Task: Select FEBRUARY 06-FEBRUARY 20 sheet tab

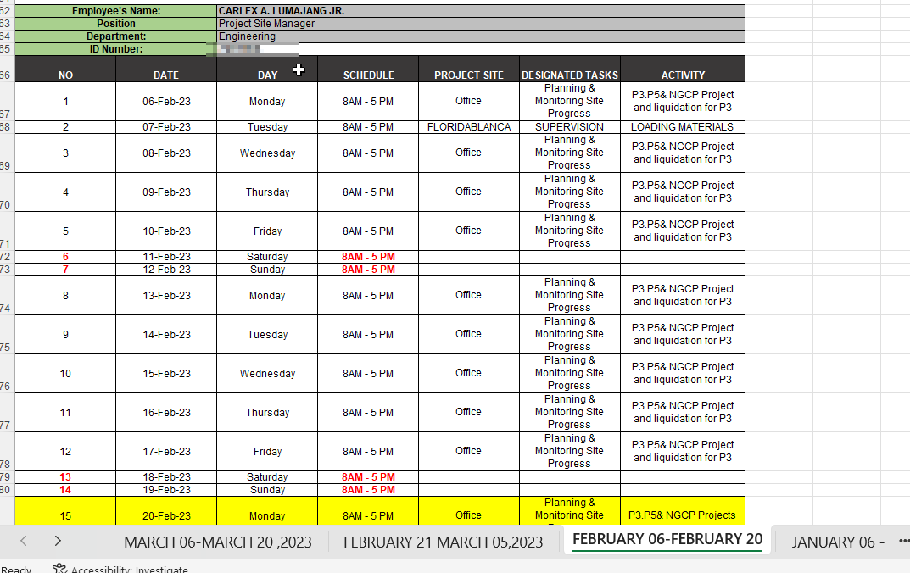Action: 667,539
